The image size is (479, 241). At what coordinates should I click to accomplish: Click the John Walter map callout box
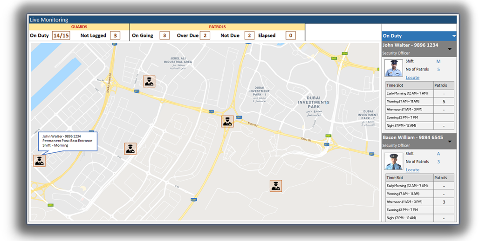(x=67, y=141)
